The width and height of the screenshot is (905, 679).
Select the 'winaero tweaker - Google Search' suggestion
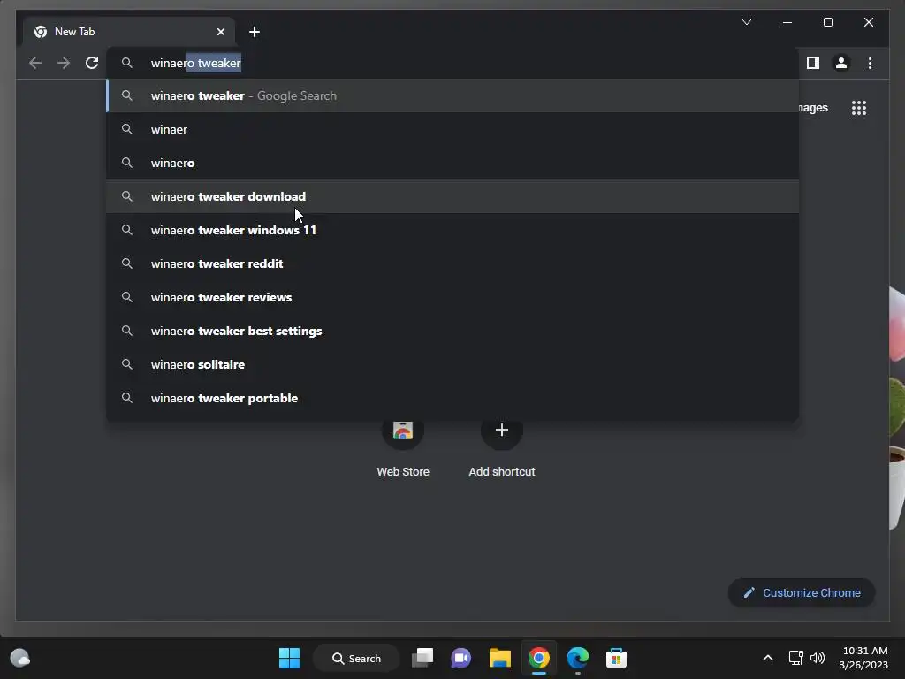coord(452,95)
